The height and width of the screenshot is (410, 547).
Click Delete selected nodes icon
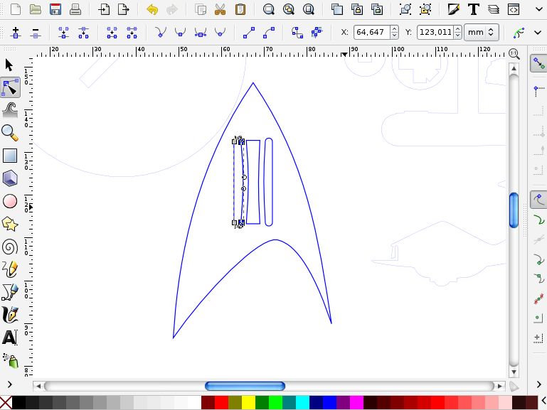click(x=36, y=33)
